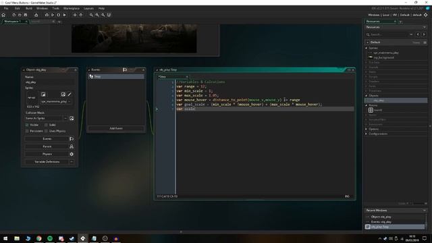This screenshot has width=432, height=243.
Task: Toggle the Visible checkbox
Action: pyautogui.click(x=27, y=125)
